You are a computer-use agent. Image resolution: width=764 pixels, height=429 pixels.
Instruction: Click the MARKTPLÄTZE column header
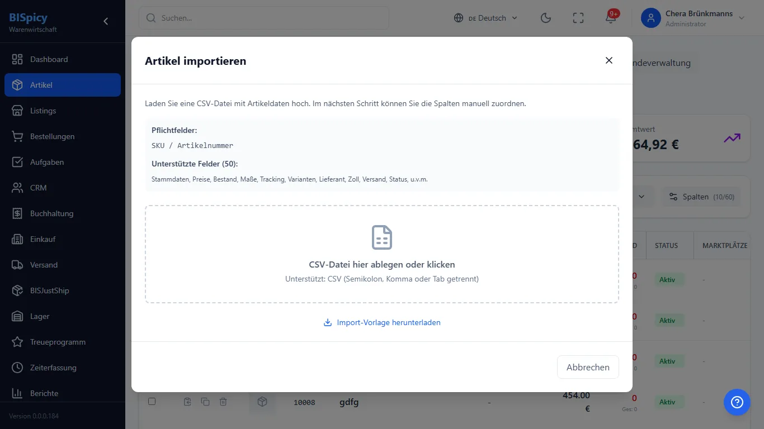(x=725, y=245)
